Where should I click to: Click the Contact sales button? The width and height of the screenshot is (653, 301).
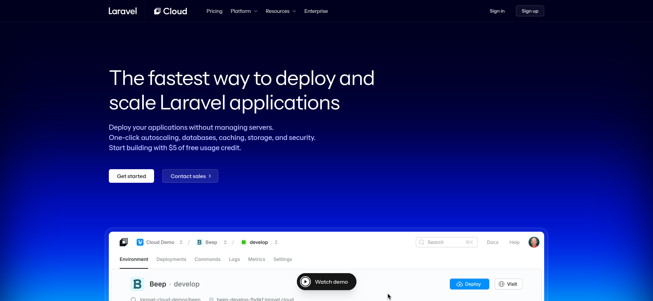pos(190,176)
